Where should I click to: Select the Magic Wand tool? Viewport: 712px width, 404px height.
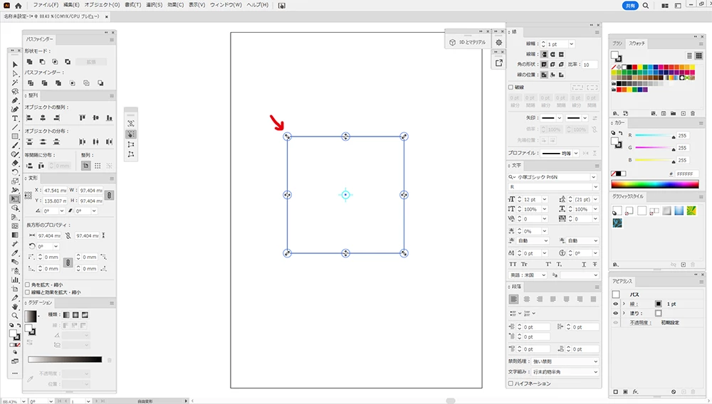[x=14, y=83]
